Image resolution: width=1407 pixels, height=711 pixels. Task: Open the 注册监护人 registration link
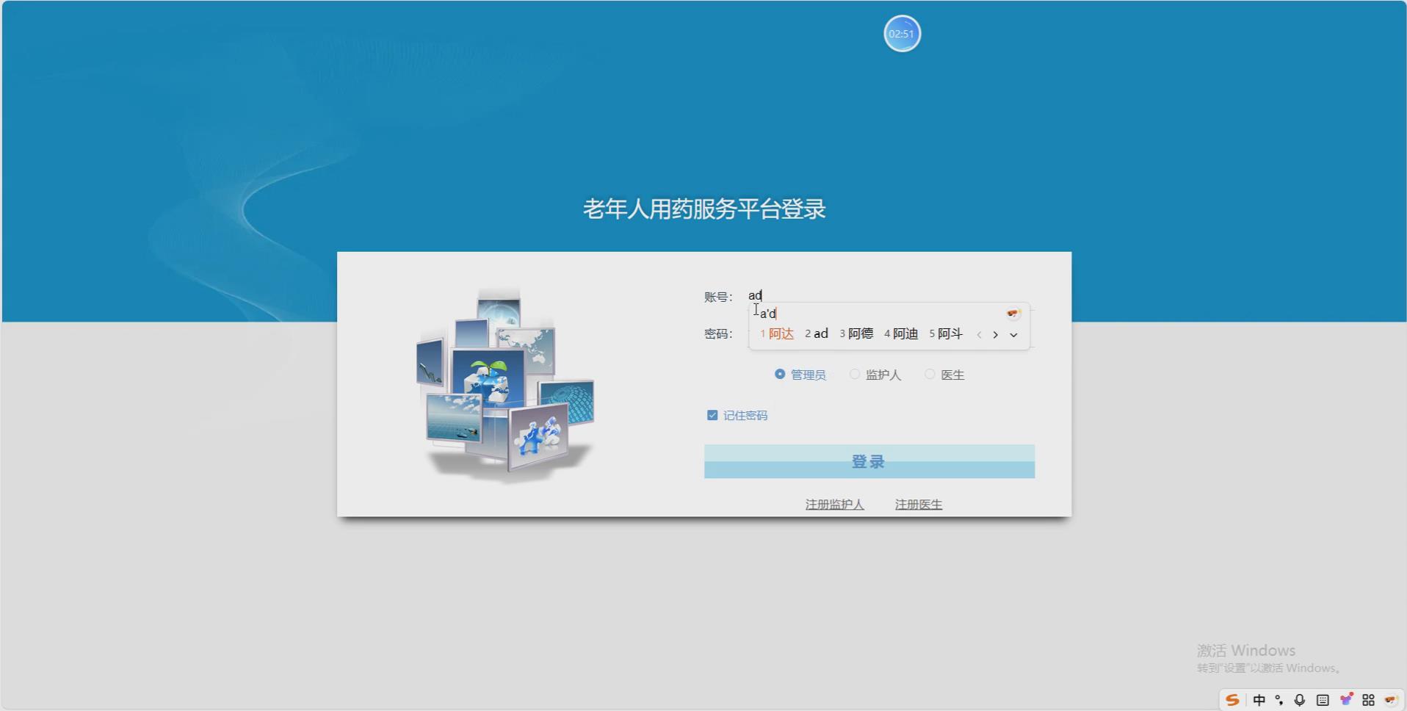[834, 504]
